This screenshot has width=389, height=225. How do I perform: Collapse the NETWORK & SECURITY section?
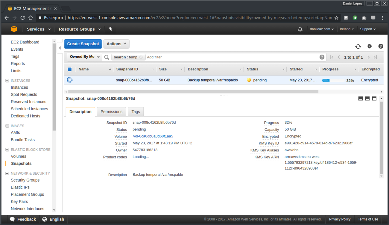[7, 173]
